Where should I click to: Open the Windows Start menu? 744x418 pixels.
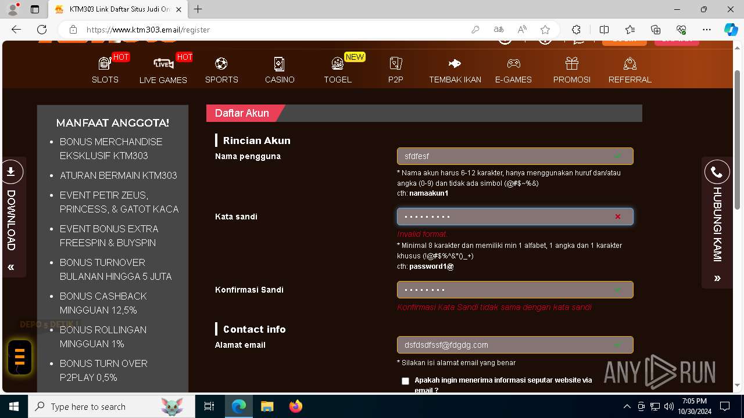[14, 406]
